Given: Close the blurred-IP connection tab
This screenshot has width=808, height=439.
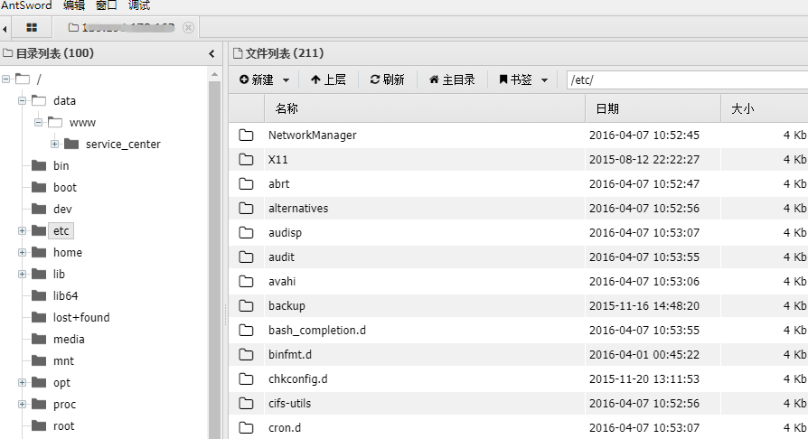Looking at the screenshot, I should pos(189,27).
